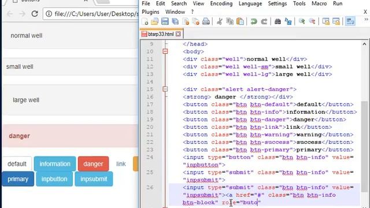Open the Encoding menu
The width and height of the screenshot is (370, 208).
click(221, 3)
